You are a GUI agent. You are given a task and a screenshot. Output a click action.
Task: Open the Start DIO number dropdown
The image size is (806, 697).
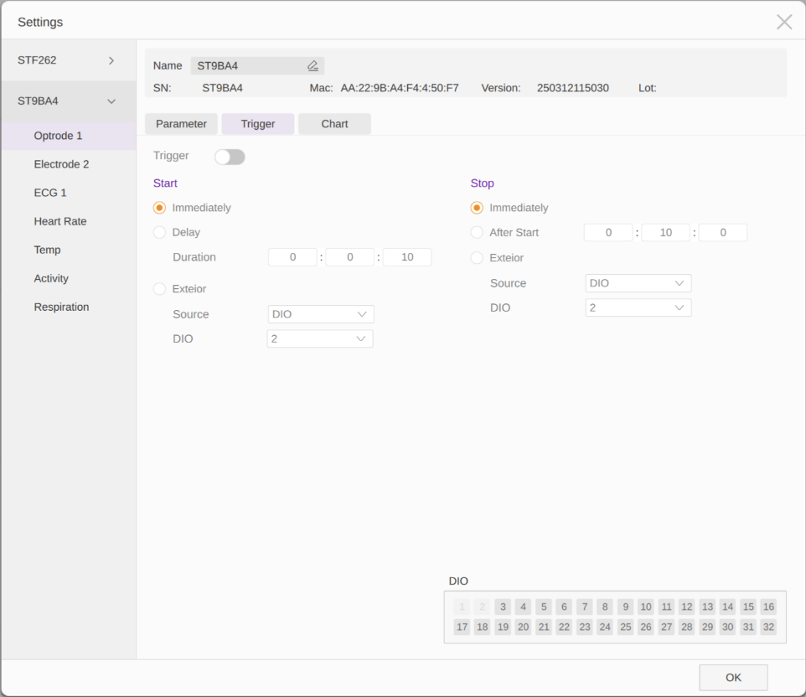pos(320,338)
